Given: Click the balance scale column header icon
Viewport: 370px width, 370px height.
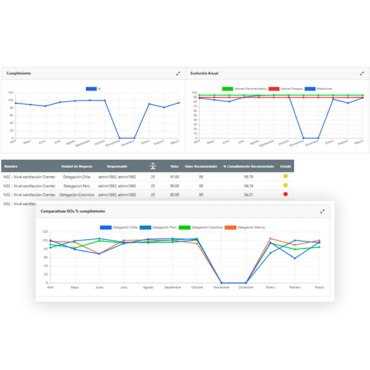Looking at the screenshot, I should 152,166.
